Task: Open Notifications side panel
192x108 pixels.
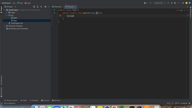Action: pyautogui.click(x=190, y=12)
